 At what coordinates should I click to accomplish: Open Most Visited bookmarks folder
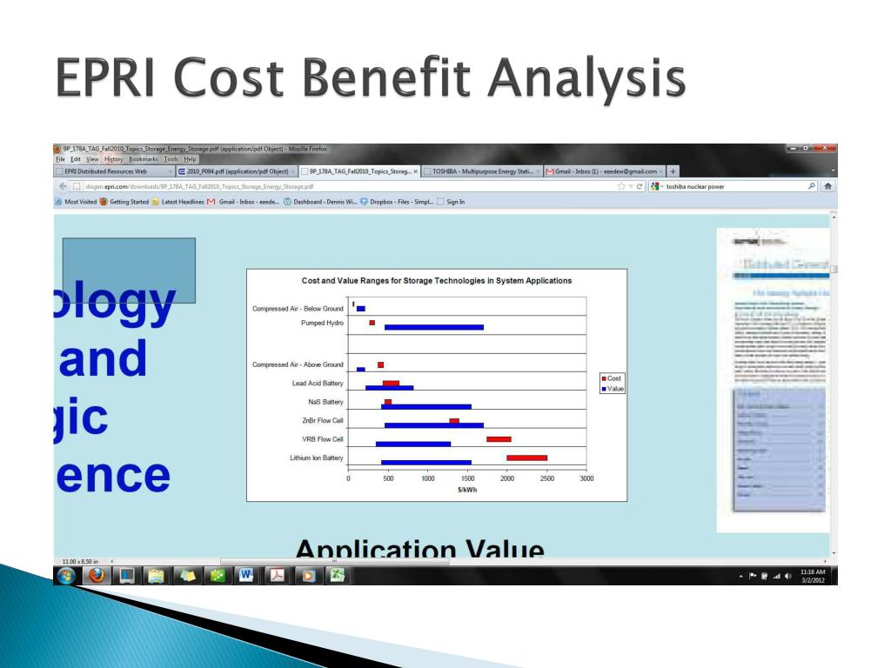tap(77, 202)
